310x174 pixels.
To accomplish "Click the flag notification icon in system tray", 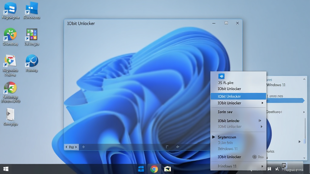I will [x=269, y=169].
